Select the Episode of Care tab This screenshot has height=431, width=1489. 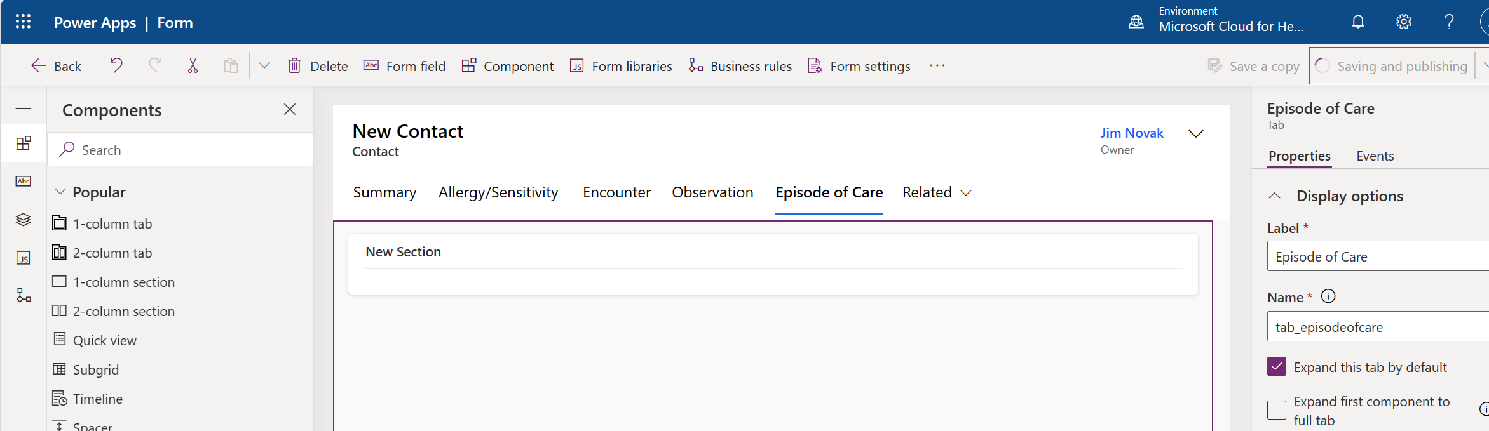click(829, 192)
